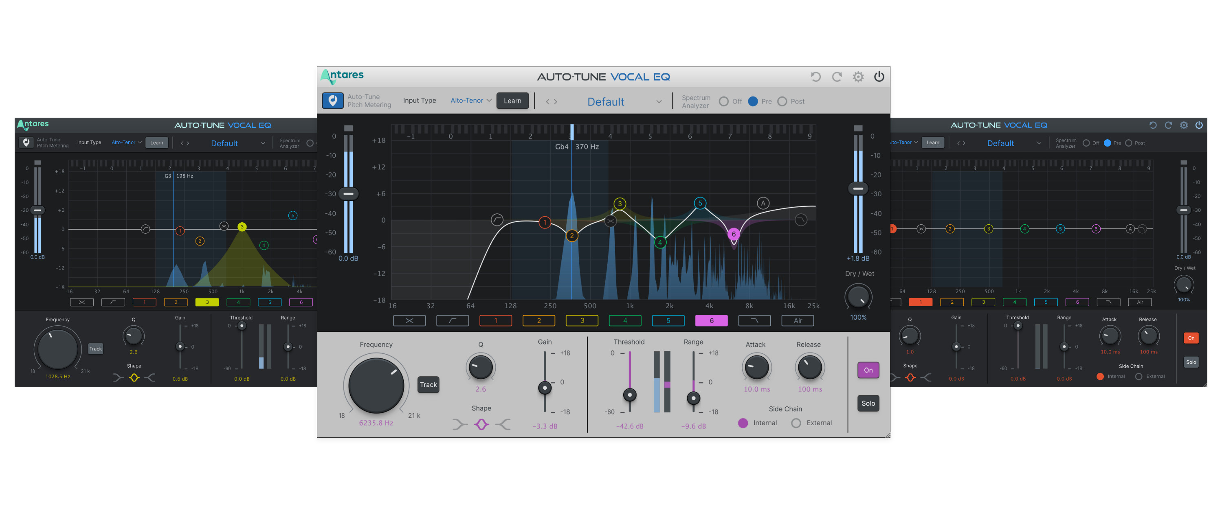Image resolution: width=1222 pixels, height=509 pixels.
Task: Select the low-pass filter band button, center window
Action: click(x=755, y=321)
